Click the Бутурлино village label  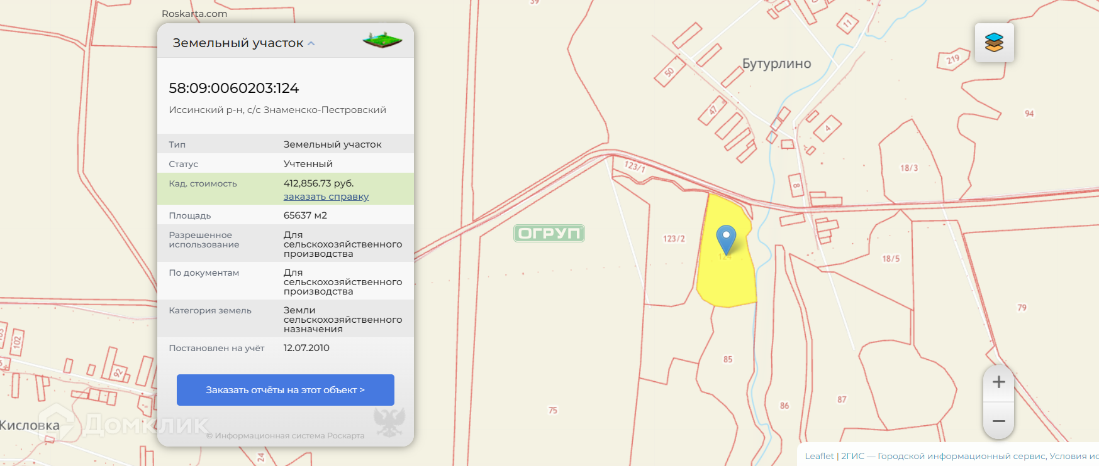click(x=776, y=63)
